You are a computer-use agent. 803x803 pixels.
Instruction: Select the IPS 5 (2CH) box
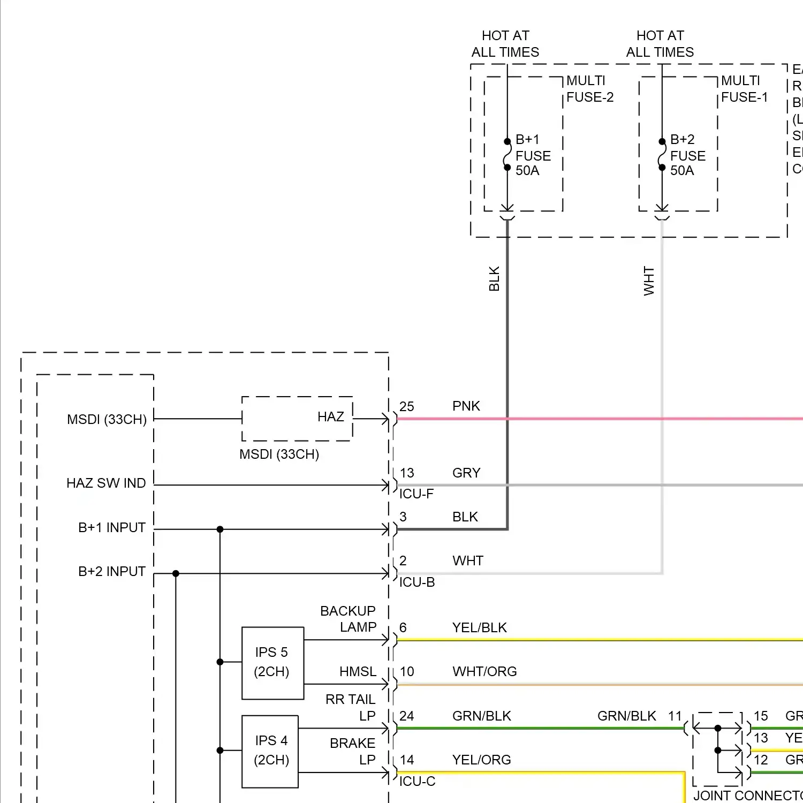[272, 663]
